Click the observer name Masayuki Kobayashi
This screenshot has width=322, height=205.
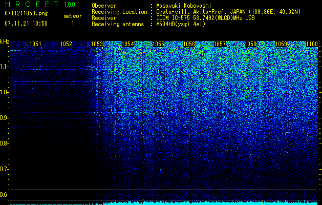pyautogui.click(x=184, y=6)
